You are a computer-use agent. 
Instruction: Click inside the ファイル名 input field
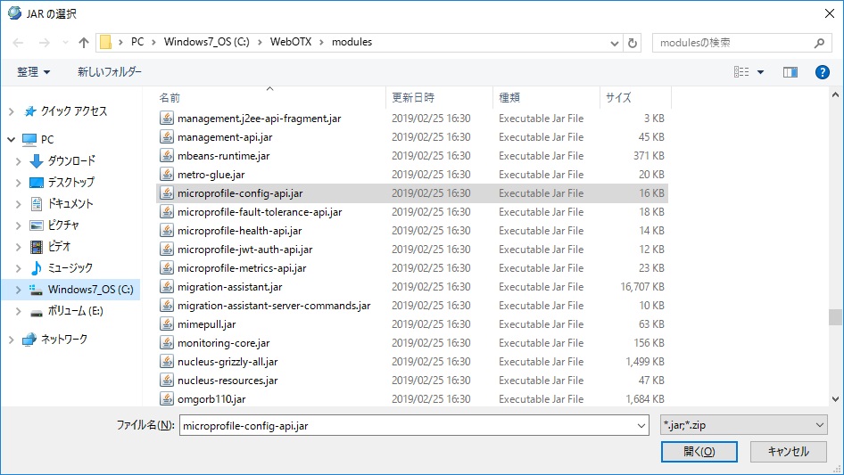[412, 426]
